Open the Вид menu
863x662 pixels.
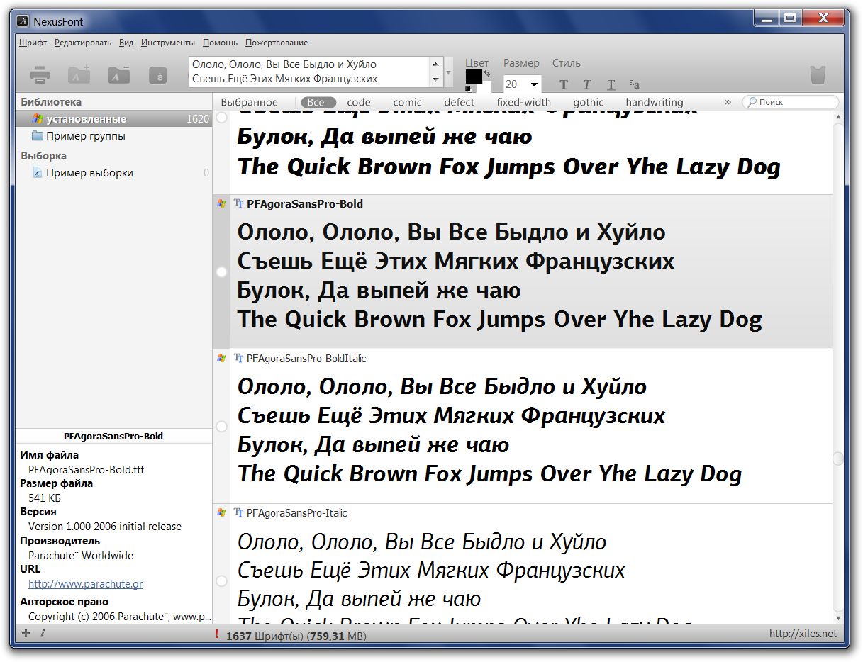point(126,43)
